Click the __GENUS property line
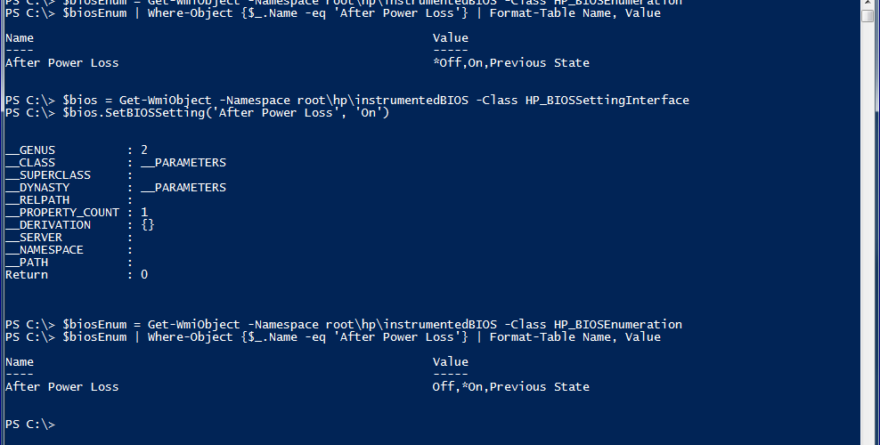This screenshot has height=445, width=880. pos(77,150)
